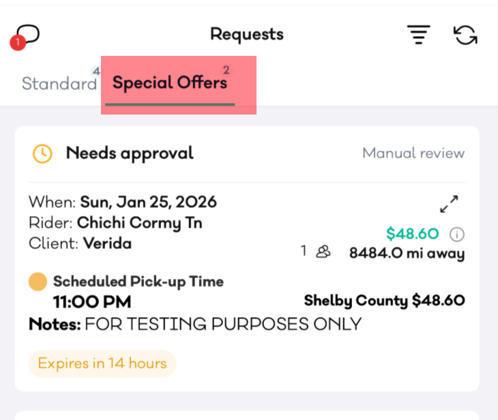Viewport: 498px width, 420px height.
Task: Click the green $48.60 price
Action: pos(412,234)
